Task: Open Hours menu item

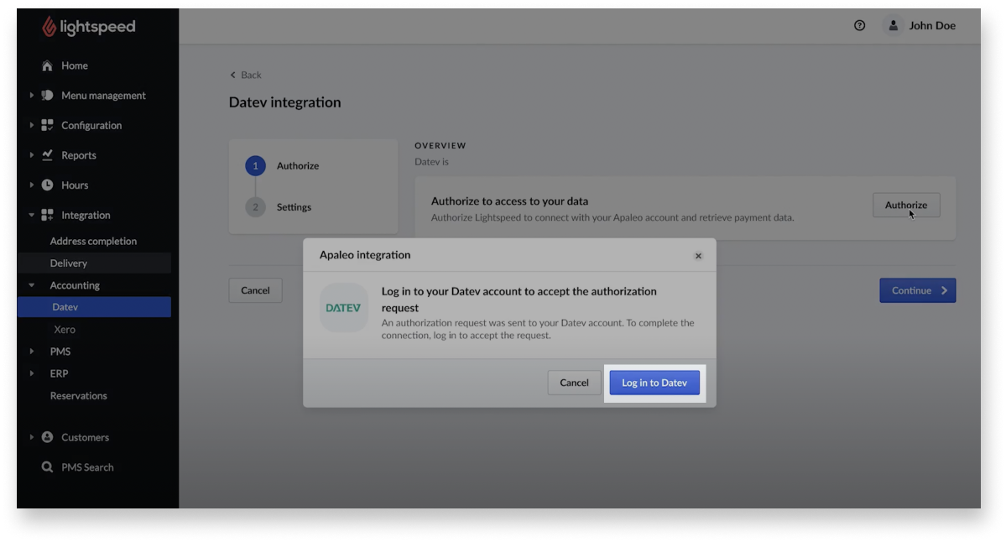Action: [75, 185]
